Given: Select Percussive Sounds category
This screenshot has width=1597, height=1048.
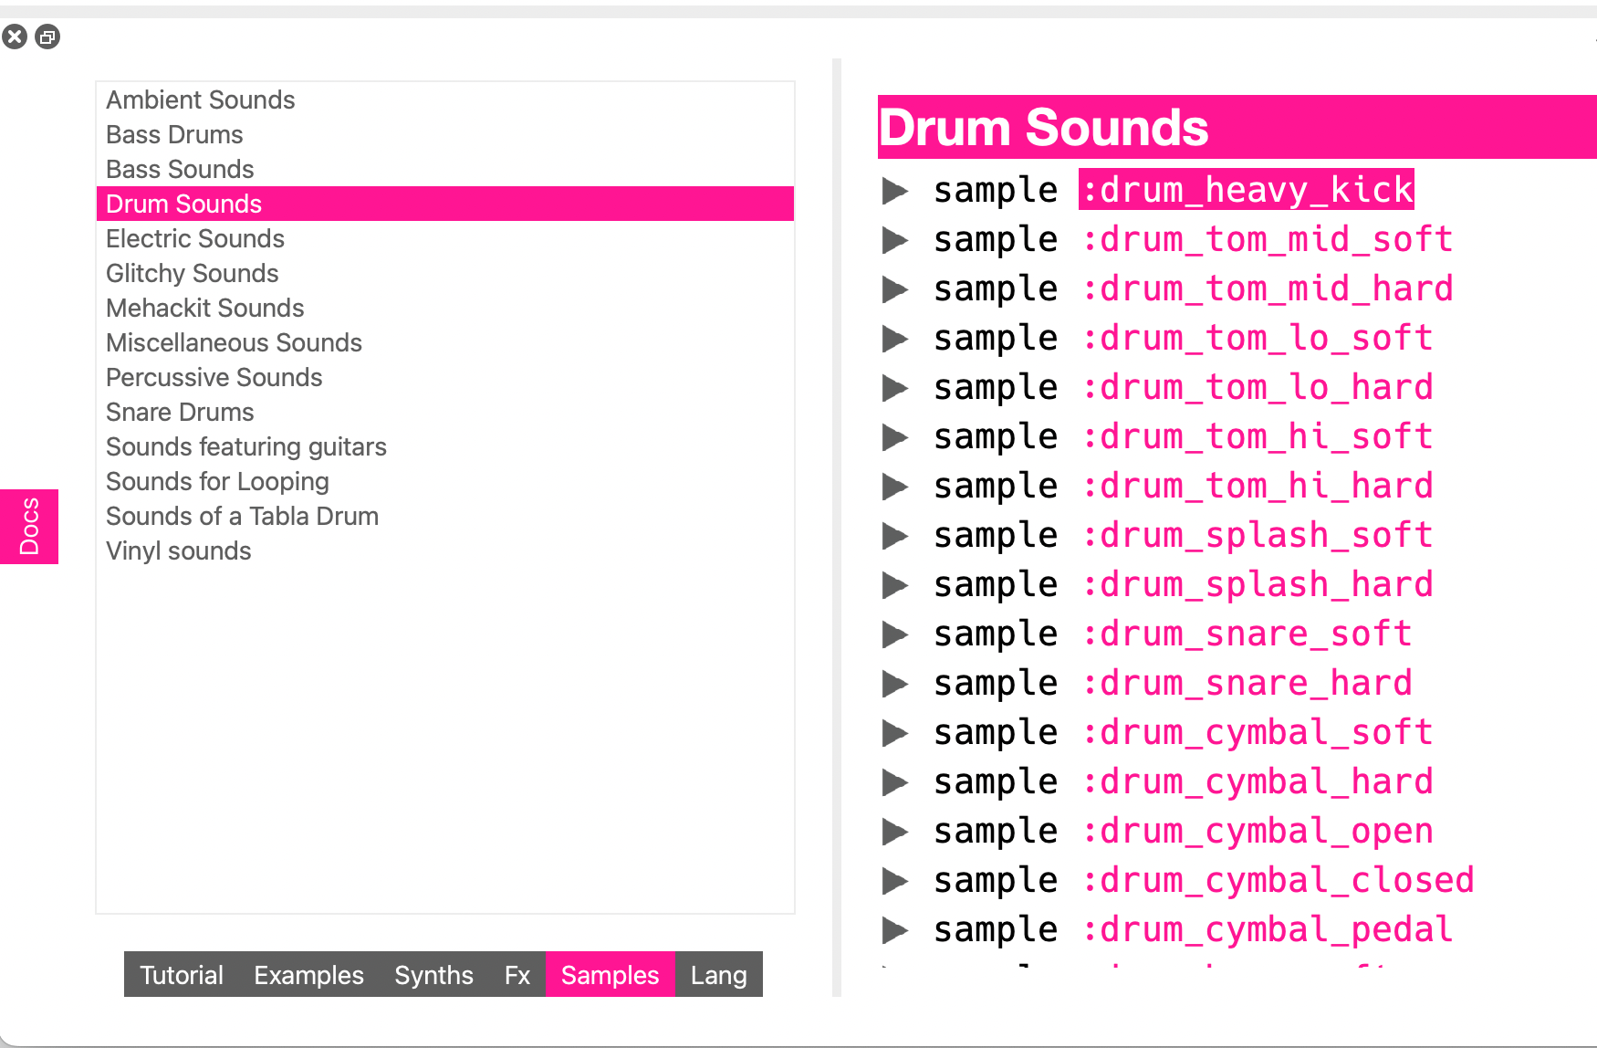Looking at the screenshot, I should (x=445, y=377).
